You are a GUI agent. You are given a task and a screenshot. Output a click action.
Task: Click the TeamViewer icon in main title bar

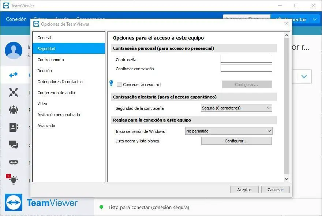point(6,5)
